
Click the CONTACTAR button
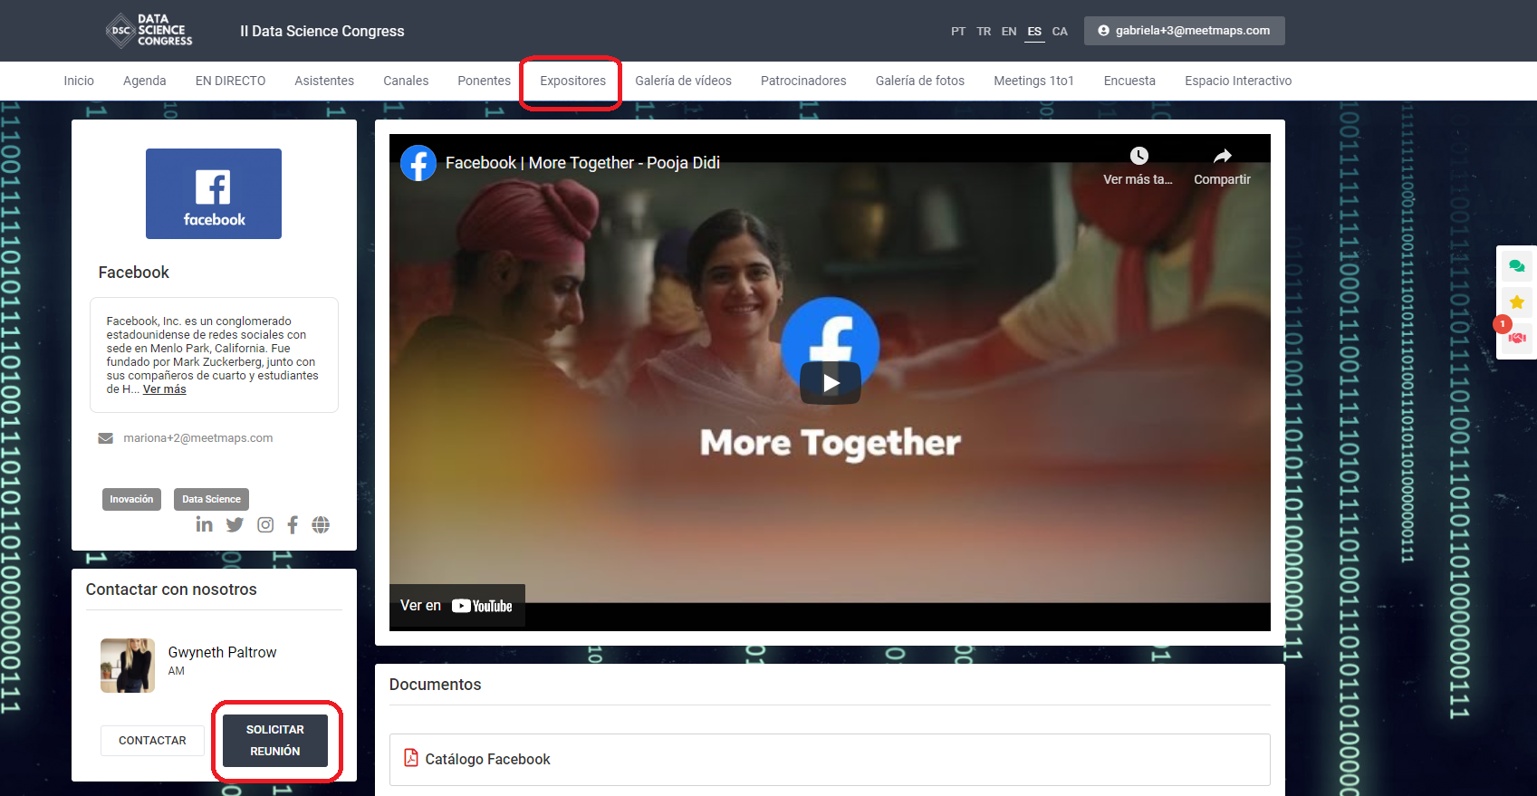tap(152, 740)
